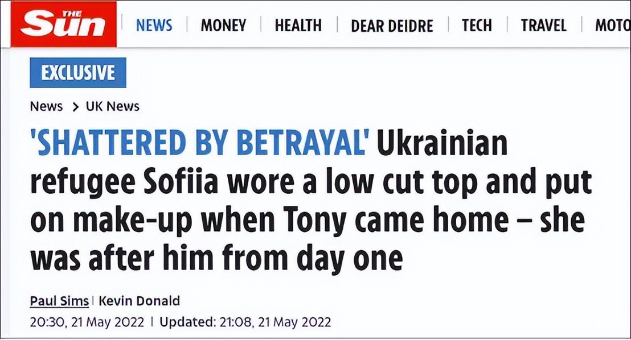Open author Kevin Donald's profile

[x=139, y=300]
